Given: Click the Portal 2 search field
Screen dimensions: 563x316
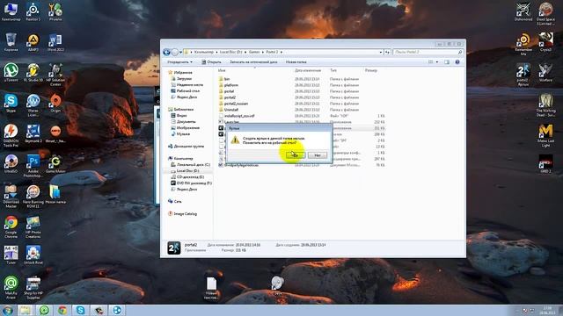Looking at the screenshot, I should (428, 53).
